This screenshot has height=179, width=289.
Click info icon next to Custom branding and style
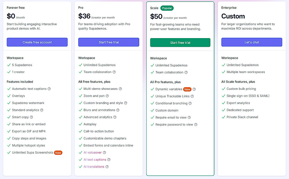[x=126, y=103]
